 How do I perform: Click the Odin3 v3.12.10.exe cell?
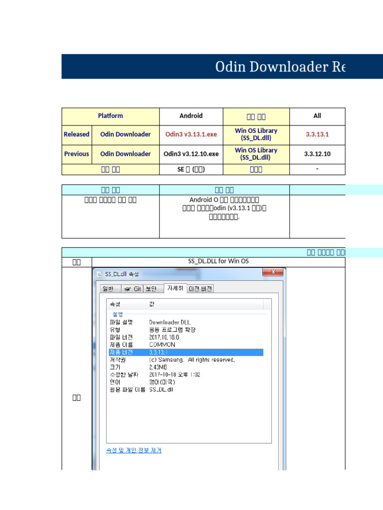pyautogui.click(x=191, y=154)
